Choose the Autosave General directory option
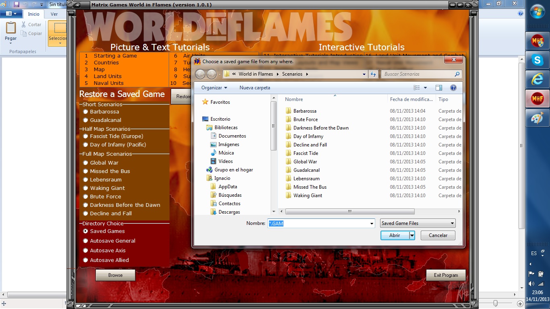Screen dimensions: 550x309 tap(85, 241)
